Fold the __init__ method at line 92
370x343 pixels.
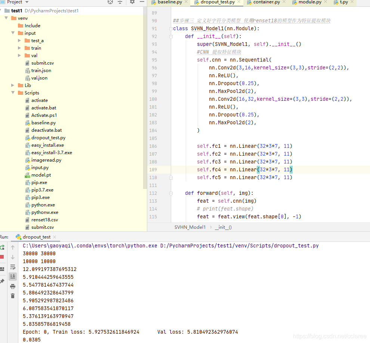pyautogui.click(x=171, y=37)
